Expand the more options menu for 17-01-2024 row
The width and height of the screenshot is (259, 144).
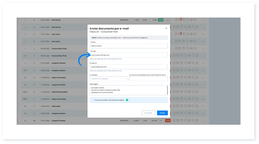point(203,34)
